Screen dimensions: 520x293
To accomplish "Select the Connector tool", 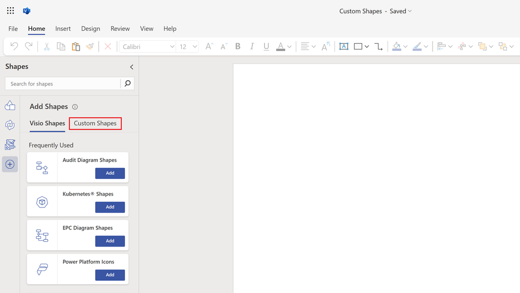I will pyautogui.click(x=378, y=46).
